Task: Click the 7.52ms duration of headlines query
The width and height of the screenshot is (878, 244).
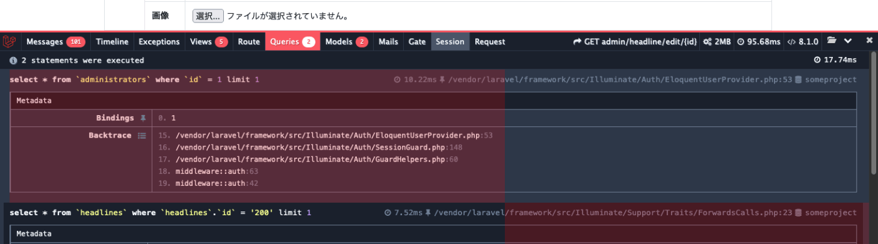Action: pos(403,213)
